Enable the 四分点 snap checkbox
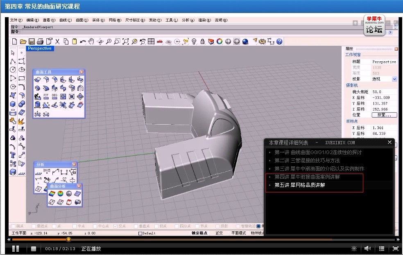 (x=177, y=226)
